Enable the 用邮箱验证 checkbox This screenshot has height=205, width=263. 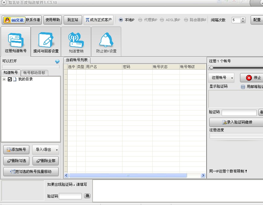[243, 87]
